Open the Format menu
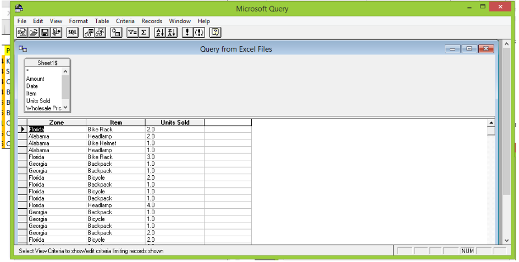This screenshot has width=519, height=262. [x=79, y=21]
